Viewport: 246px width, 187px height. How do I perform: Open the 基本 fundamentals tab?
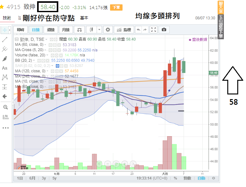tap(84, 18)
